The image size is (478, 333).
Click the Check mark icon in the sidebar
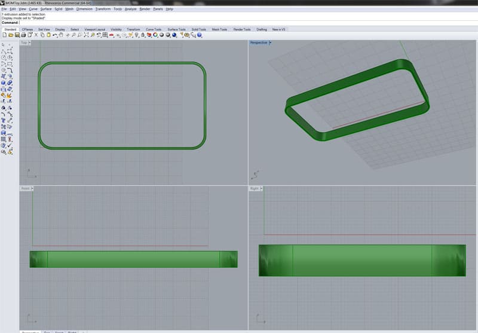10,146
